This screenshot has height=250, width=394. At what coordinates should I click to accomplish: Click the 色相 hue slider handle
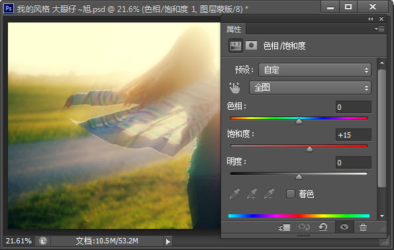tap(299, 121)
